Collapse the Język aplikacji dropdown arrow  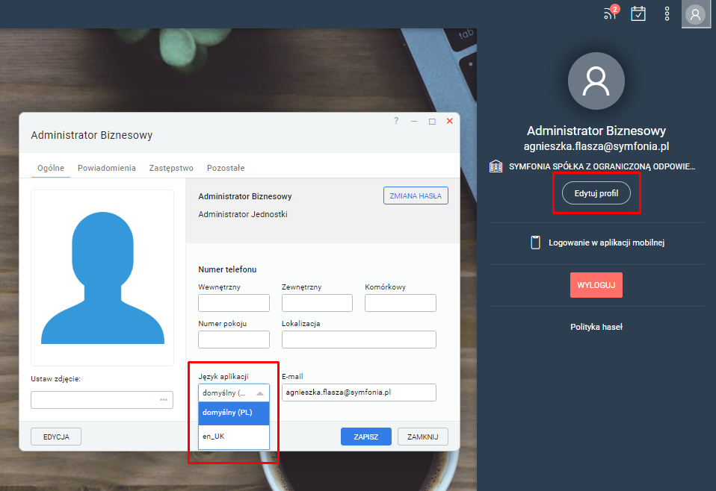(260, 393)
